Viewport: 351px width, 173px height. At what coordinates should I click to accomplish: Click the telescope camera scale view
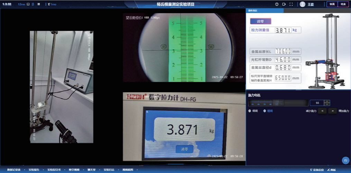click(x=184, y=48)
